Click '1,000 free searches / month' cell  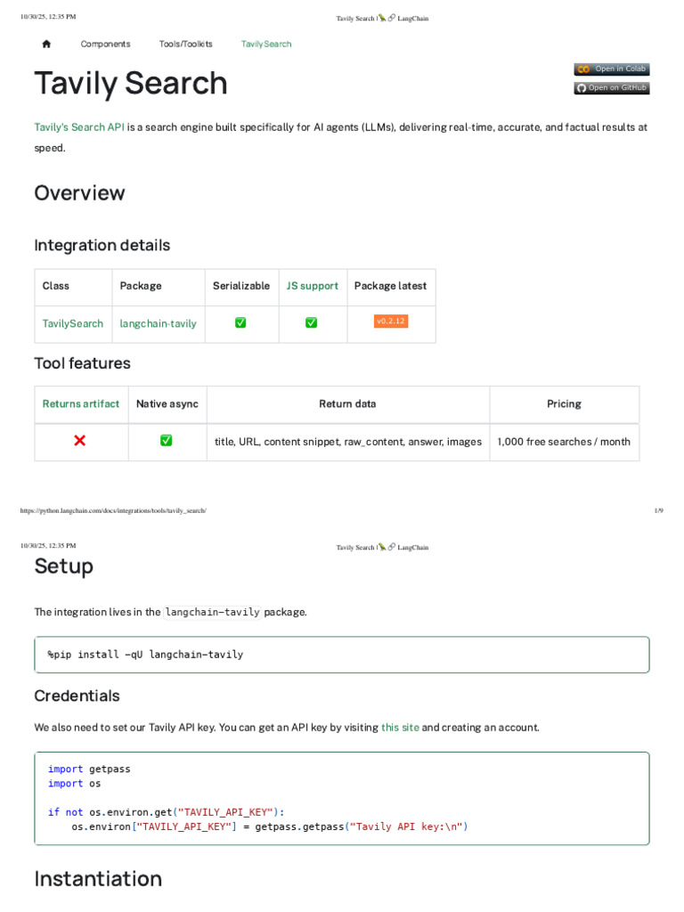564,442
